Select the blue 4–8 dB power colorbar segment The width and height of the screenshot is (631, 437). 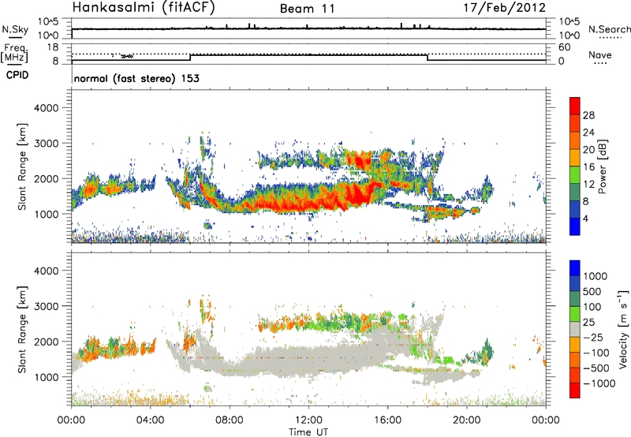pos(575,210)
